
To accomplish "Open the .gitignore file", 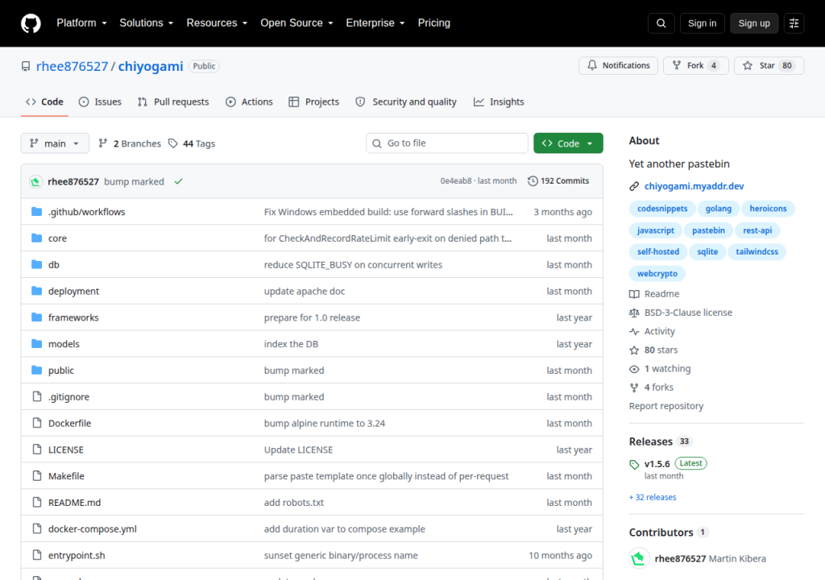I will point(69,397).
